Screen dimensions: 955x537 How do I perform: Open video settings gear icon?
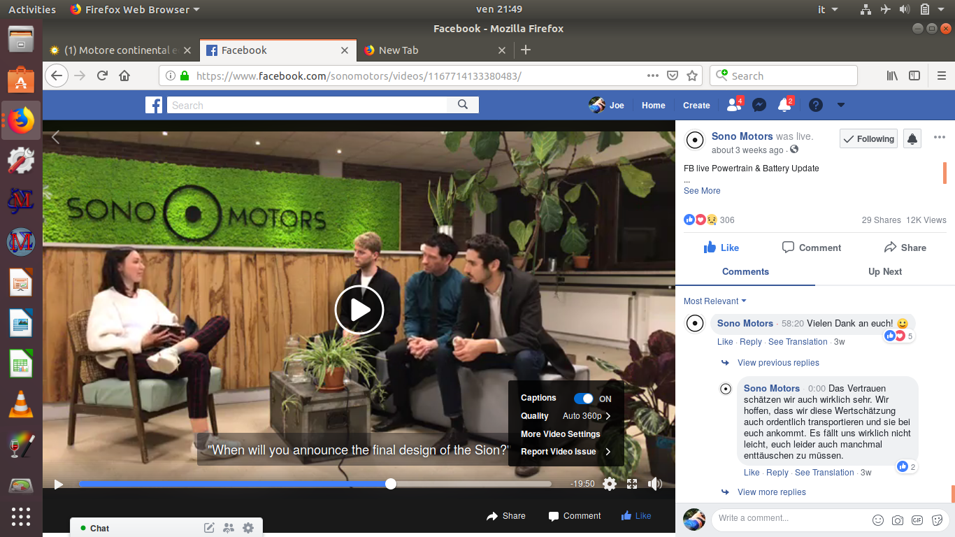(x=610, y=484)
